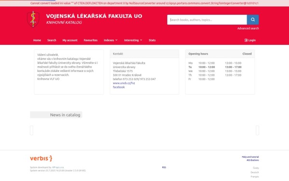
Task: Open Advanced search link
Action: coord(248,28)
